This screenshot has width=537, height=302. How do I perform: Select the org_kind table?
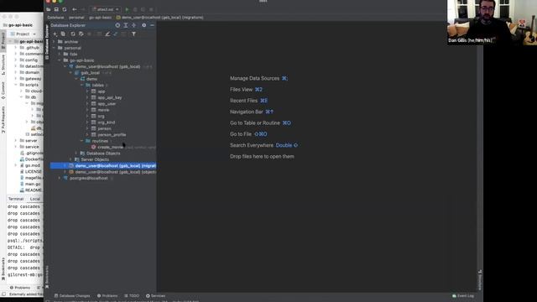click(x=107, y=122)
